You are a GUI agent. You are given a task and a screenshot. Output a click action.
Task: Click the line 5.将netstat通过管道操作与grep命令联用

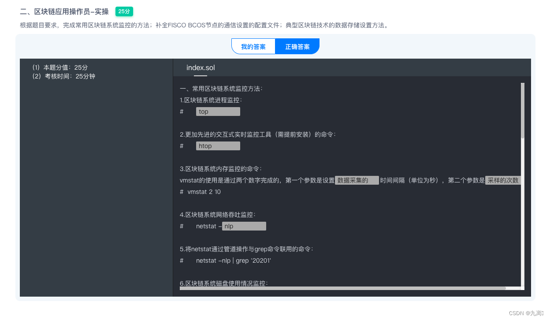(x=246, y=249)
